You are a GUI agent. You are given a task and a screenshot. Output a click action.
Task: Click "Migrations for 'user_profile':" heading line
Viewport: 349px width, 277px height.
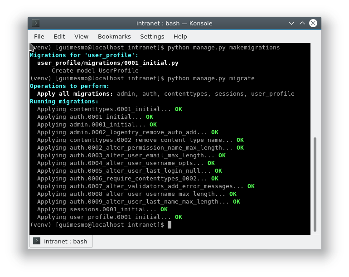click(84, 55)
